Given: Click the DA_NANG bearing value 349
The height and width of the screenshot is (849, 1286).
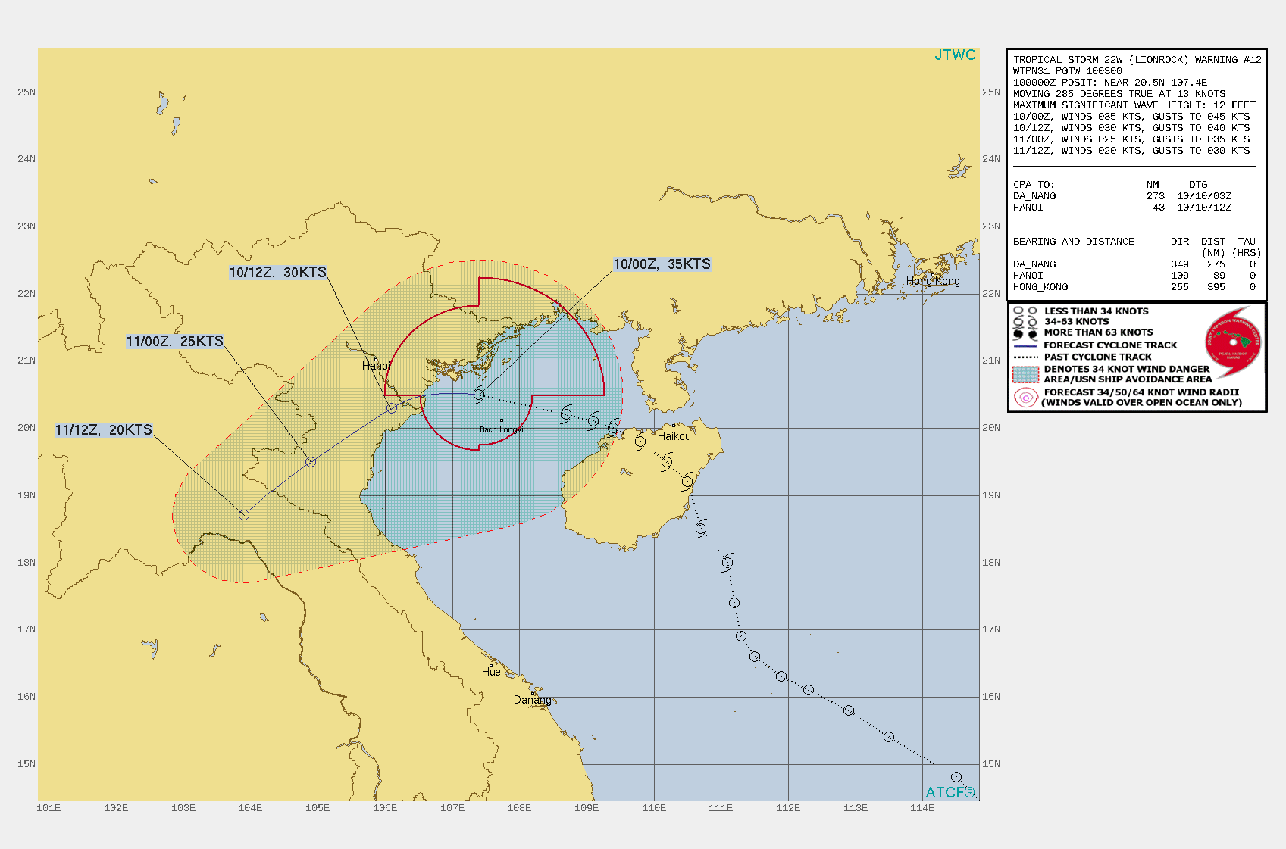Looking at the screenshot, I should tap(1180, 264).
